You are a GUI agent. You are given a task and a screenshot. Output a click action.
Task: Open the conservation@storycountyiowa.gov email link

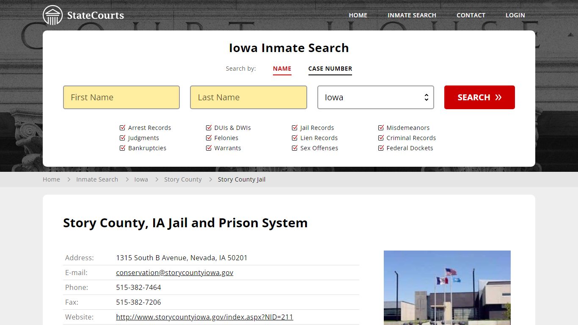[x=175, y=273]
